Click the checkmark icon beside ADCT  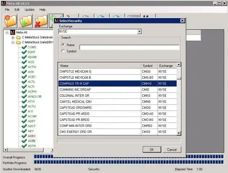[24, 126]
